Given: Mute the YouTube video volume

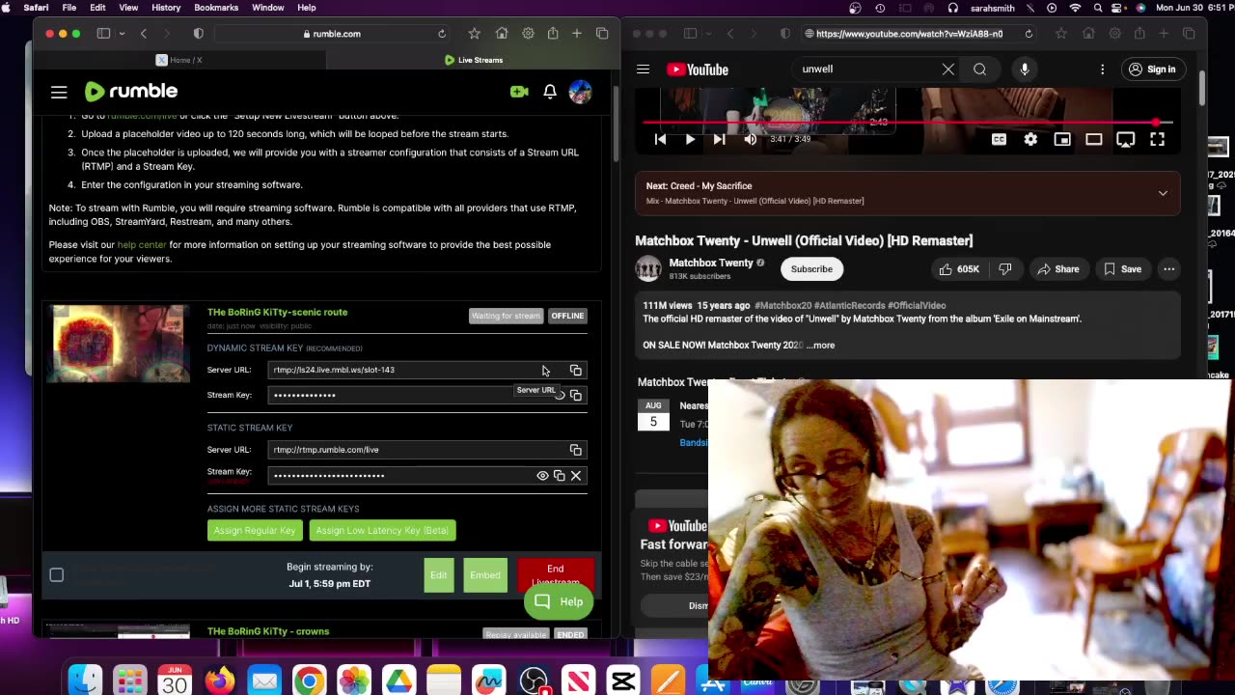Looking at the screenshot, I should tap(751, 139).
